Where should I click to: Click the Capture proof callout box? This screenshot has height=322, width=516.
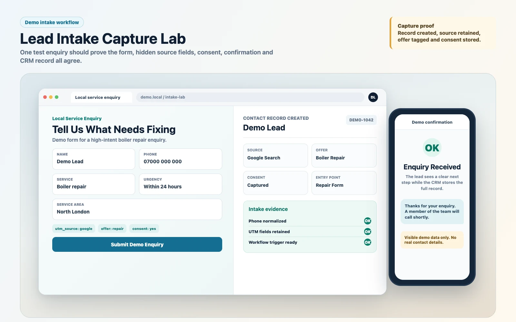coord(442,33)
